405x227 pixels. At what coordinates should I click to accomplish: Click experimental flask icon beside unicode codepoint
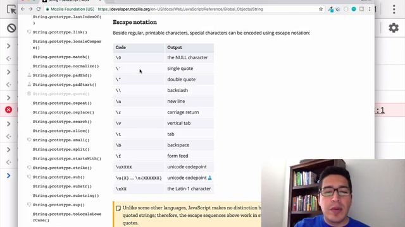[209, 178]
